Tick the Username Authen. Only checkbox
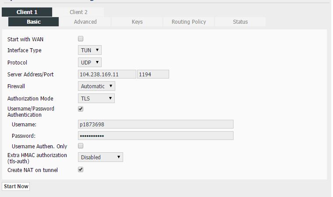This screenshot has height=197, width=333. tap(81, 146)
